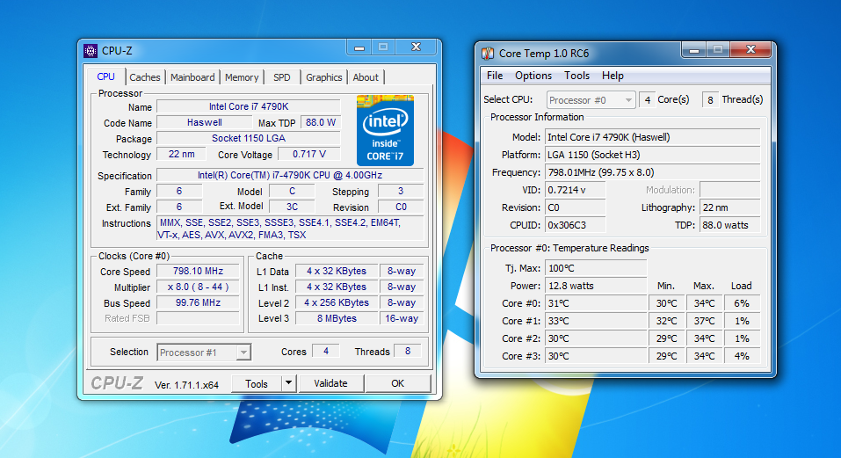Viewport: 841px width, 458px height.
Task: Click the Frequency value 798.01MHz in Core Temp
Action: [x=652, y=172]
